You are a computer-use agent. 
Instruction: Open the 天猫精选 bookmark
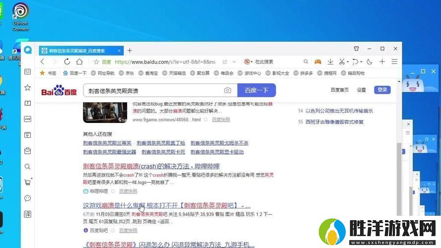(x=174, y=73)
